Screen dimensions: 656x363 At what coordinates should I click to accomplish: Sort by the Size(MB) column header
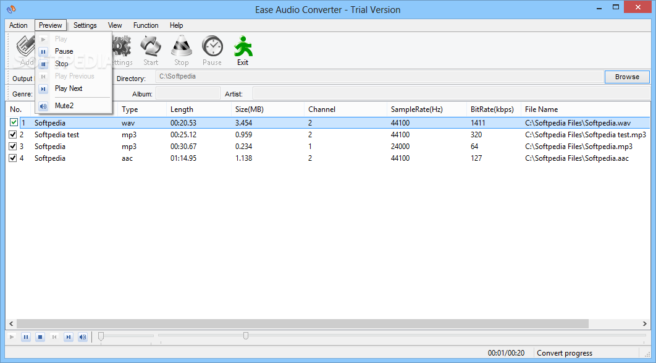[267, 109]
